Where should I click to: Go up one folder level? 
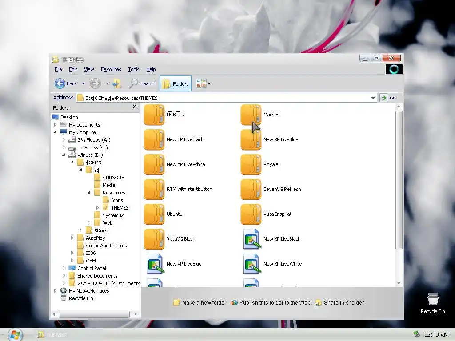(x=117, y=83)
